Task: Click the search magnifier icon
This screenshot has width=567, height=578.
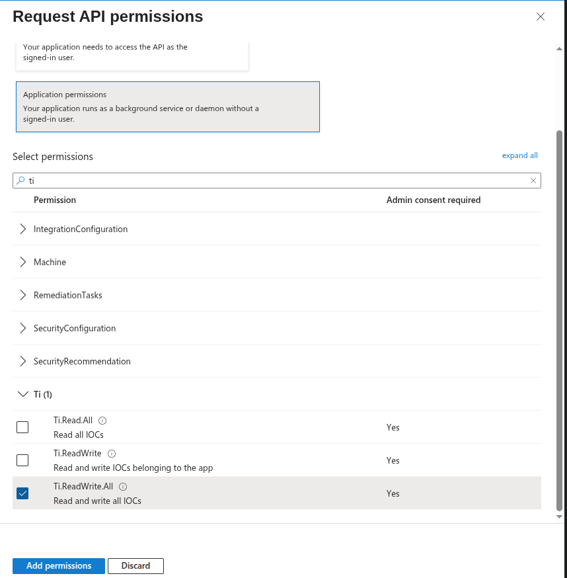Action: tap(20, 181)
